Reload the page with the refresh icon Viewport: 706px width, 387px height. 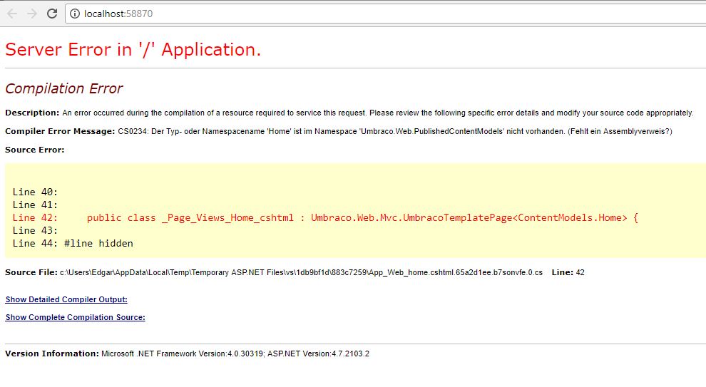click(52, 14)
